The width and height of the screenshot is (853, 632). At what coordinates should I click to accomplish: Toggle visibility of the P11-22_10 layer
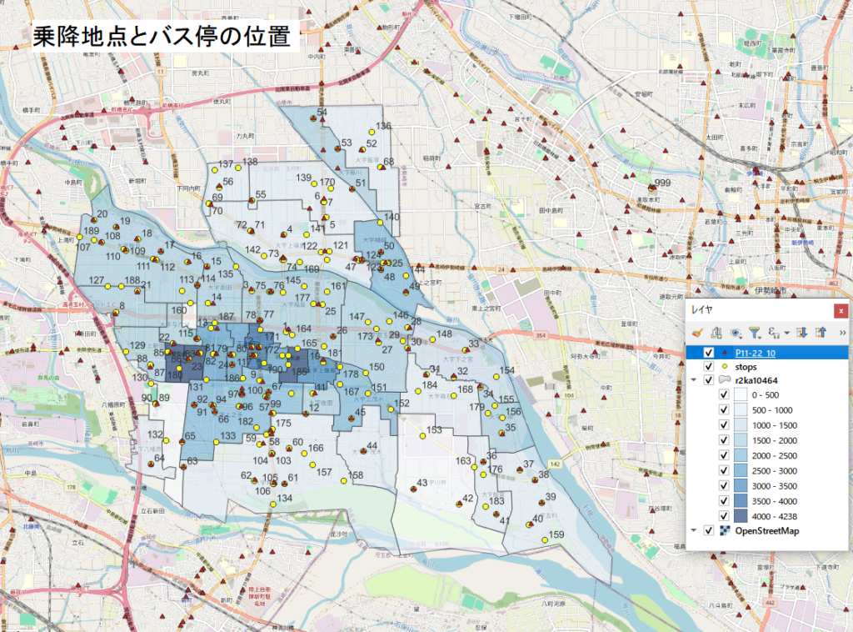709,352
